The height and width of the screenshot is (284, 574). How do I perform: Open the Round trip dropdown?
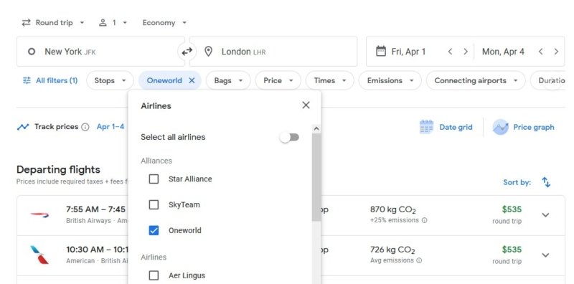click(53, 23)
